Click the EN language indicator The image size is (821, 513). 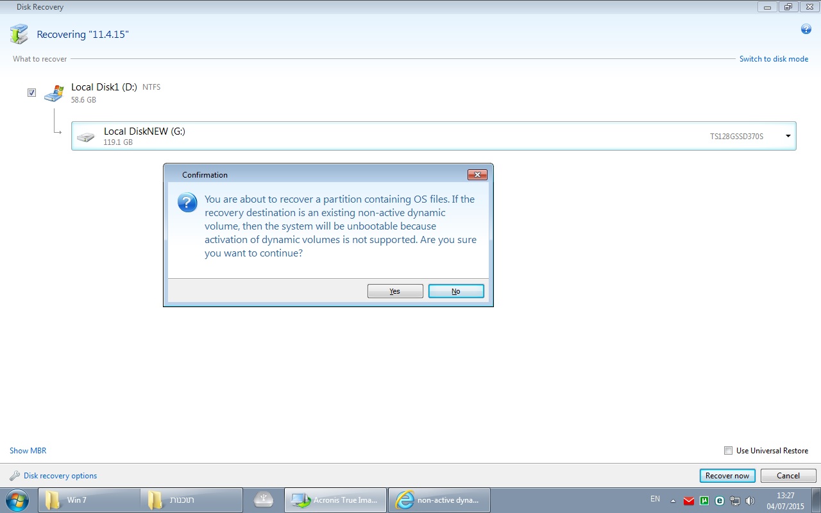pyautogui.click(x=655, y=499)
